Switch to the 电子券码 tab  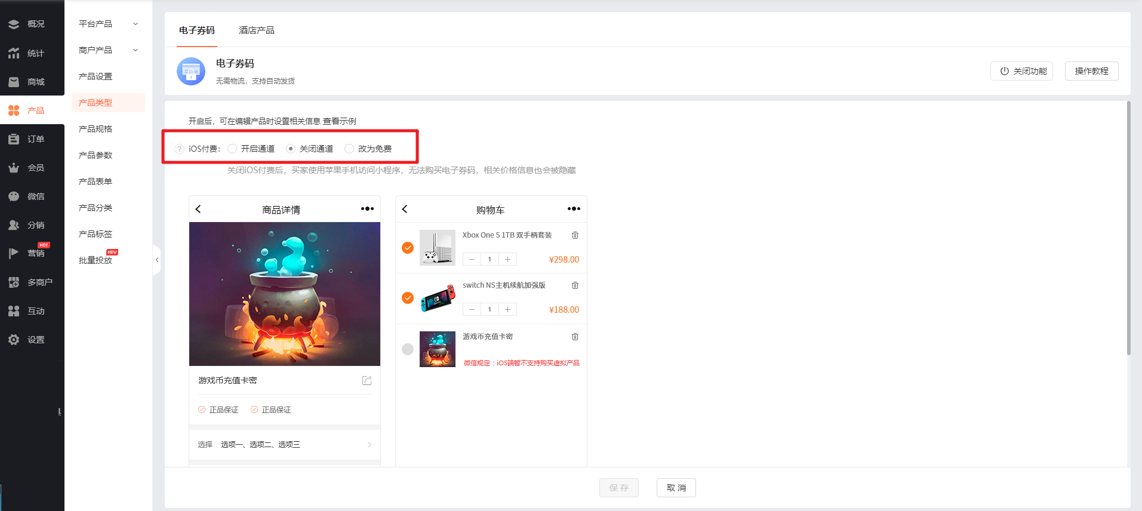tap(197, 30)
